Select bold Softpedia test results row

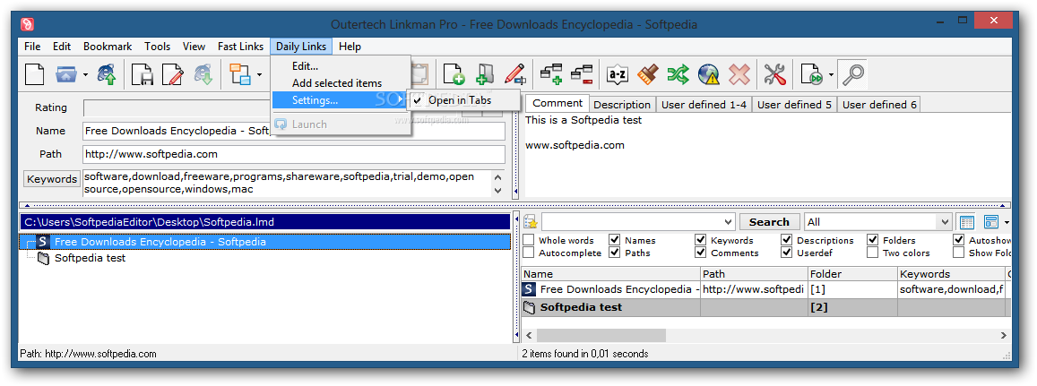(x=765, y=306)
